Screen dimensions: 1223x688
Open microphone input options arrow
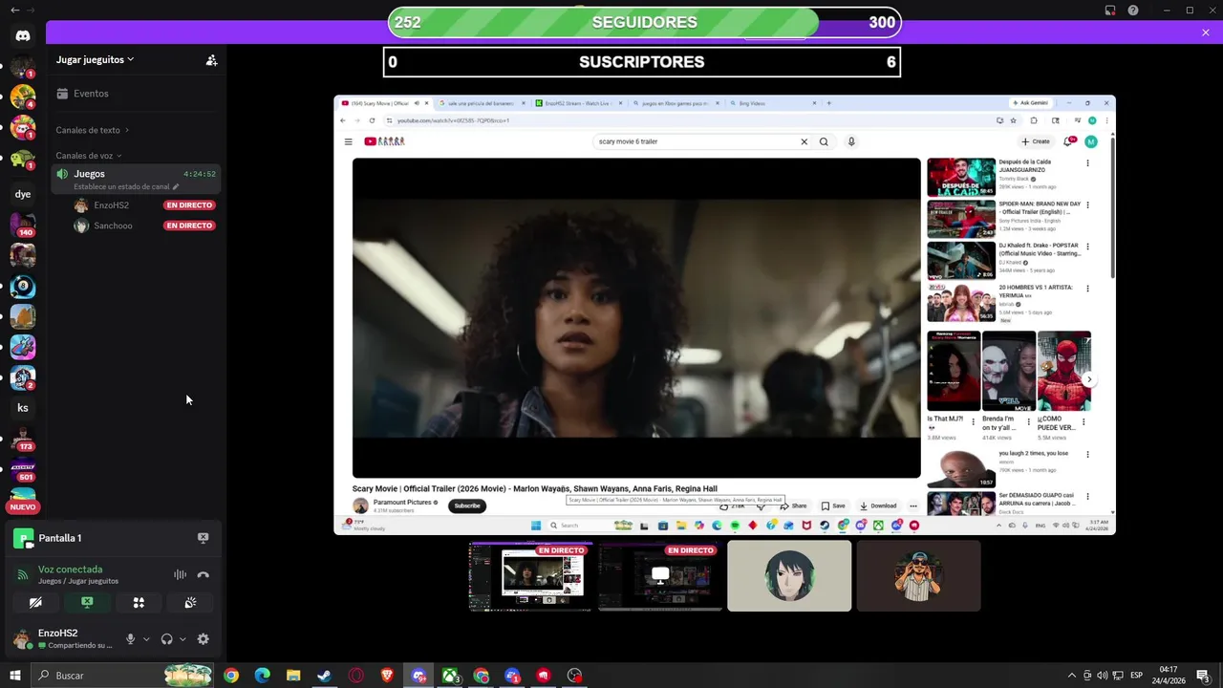click(146, 639)
